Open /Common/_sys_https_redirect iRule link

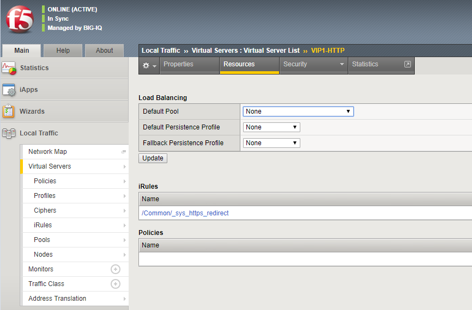pyautogui.click(x=185, y=213)
